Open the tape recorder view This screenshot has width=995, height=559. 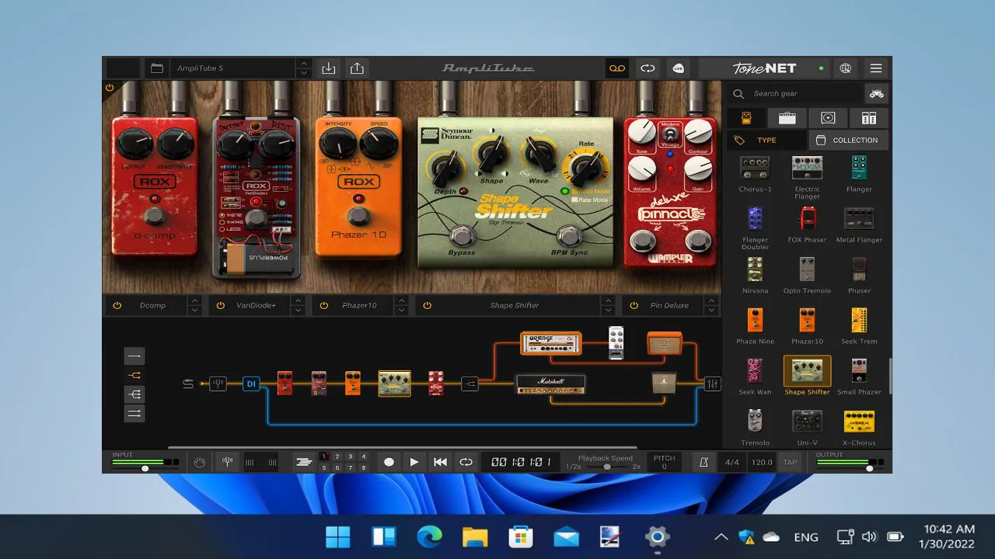617,68
